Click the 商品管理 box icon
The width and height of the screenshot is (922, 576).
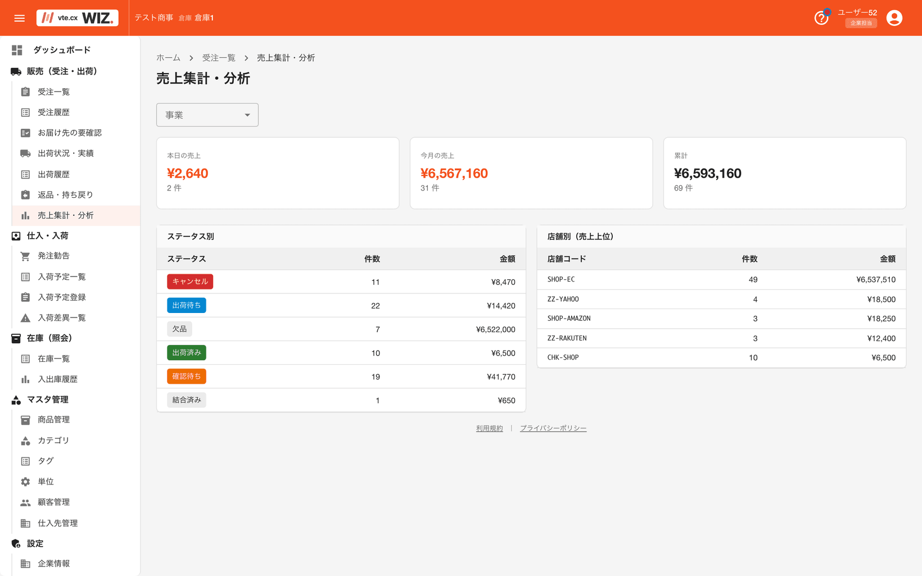25,420
